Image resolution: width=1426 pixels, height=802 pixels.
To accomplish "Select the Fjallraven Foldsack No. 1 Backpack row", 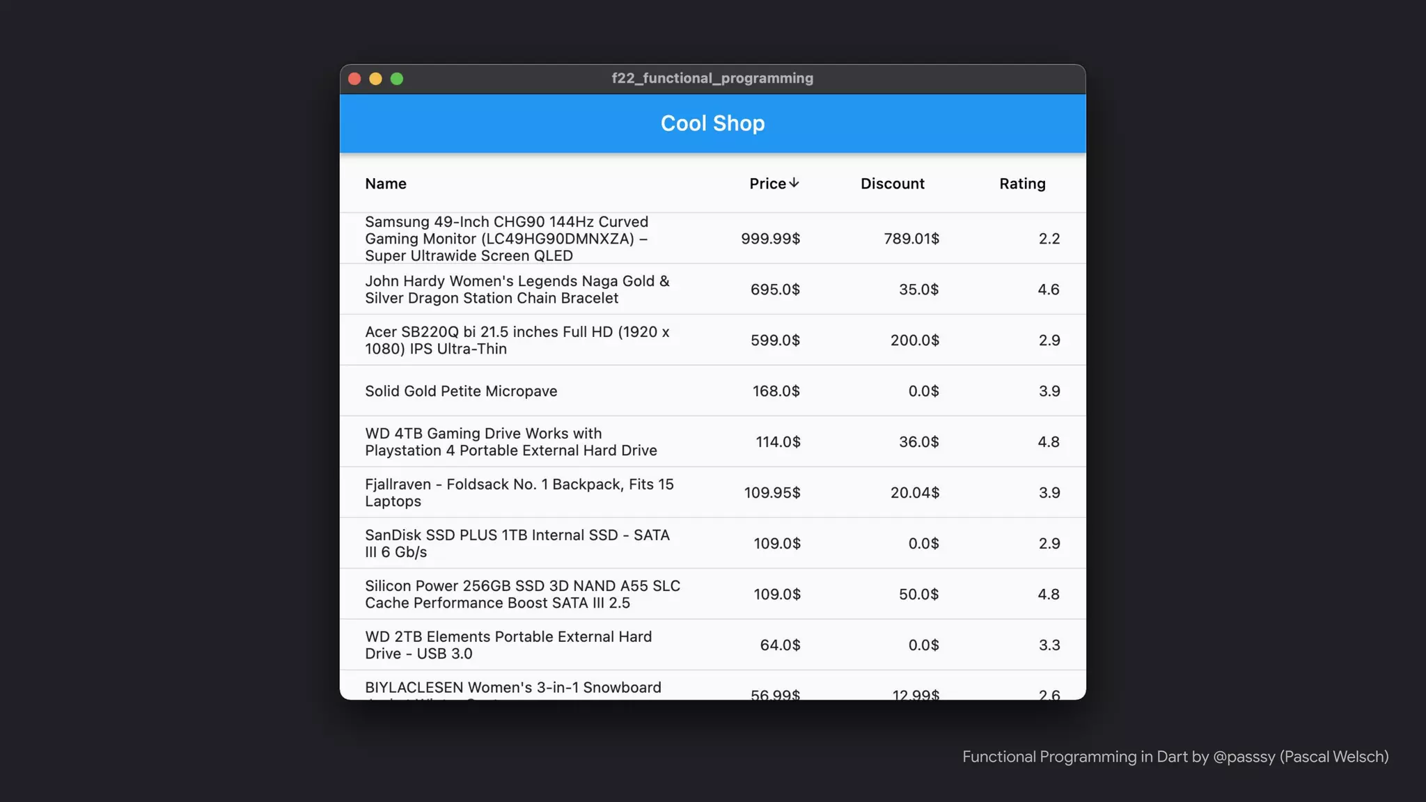I will pyautogui.click(x=712, y=492).
